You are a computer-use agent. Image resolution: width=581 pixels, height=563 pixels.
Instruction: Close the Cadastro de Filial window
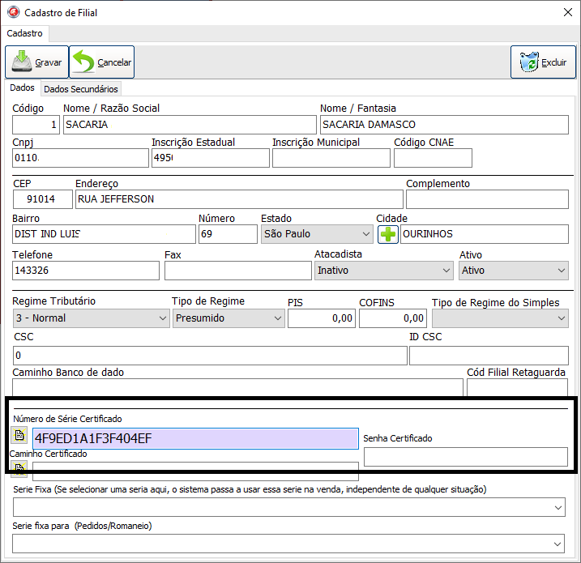coord(565,12)
